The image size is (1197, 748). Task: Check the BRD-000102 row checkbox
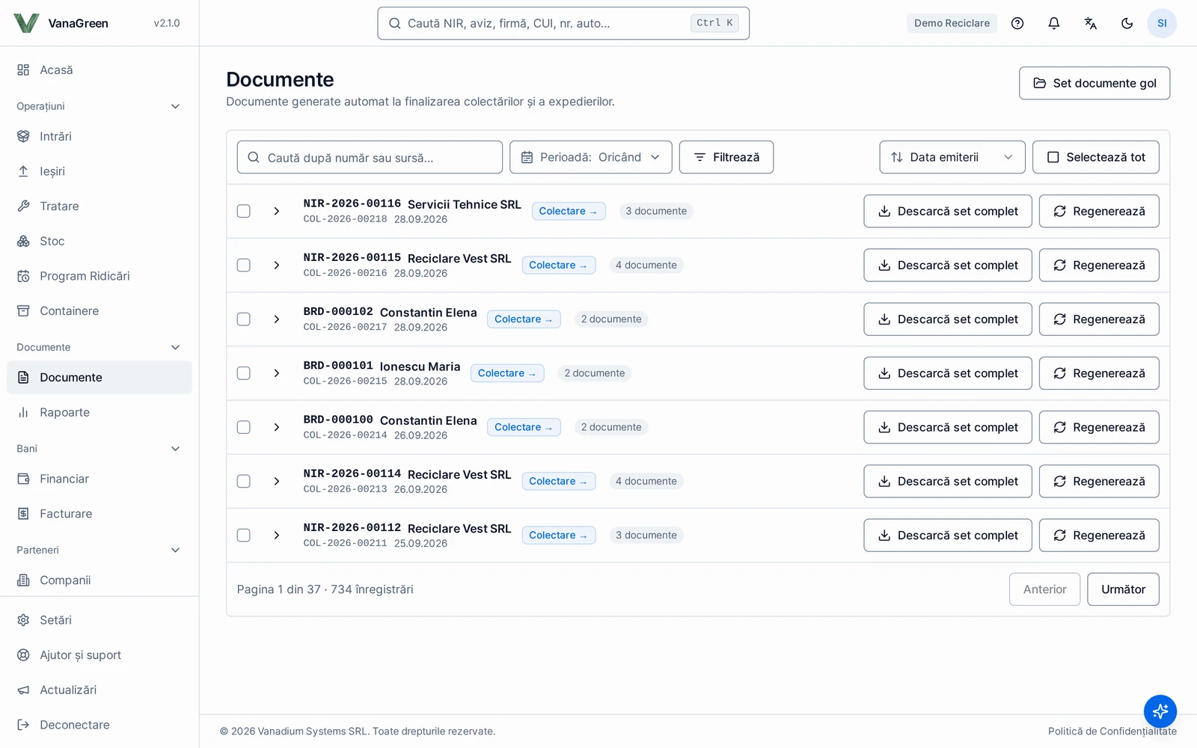(244, 319)
